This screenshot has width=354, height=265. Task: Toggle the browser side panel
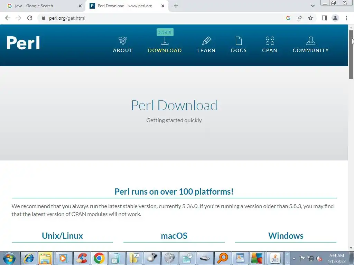tap(324, 18)
